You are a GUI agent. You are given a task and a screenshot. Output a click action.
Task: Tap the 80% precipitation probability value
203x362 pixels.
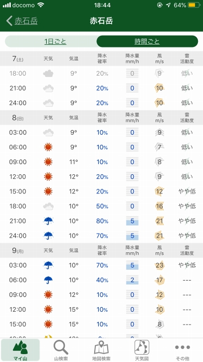102,221
